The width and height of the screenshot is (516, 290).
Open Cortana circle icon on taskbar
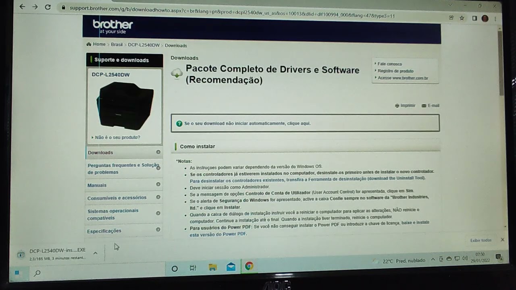pos(175,268)
